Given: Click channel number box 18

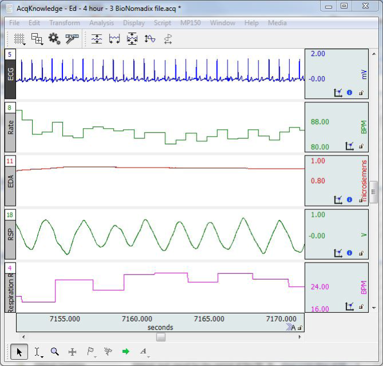Looking at the screenshot, I should pyautogui.click(x=10, y=215).
